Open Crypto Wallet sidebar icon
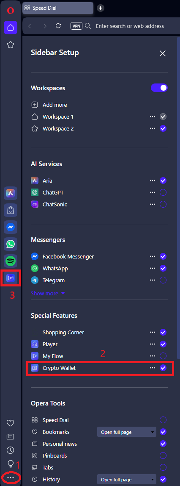This screenshot has width=180, height=486. [x=11, y=278]
